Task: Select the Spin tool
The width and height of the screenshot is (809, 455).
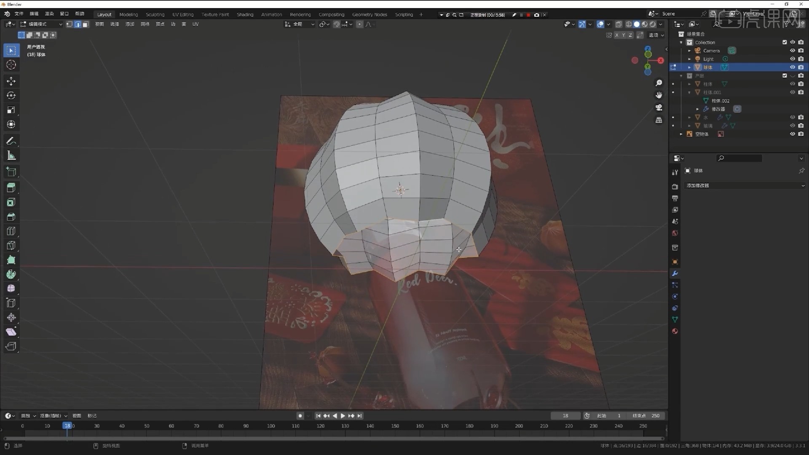Action: click(x=11, y=275)
